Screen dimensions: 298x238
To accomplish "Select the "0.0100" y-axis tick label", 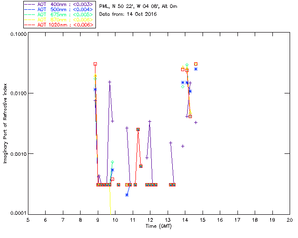I will [19, 93].
